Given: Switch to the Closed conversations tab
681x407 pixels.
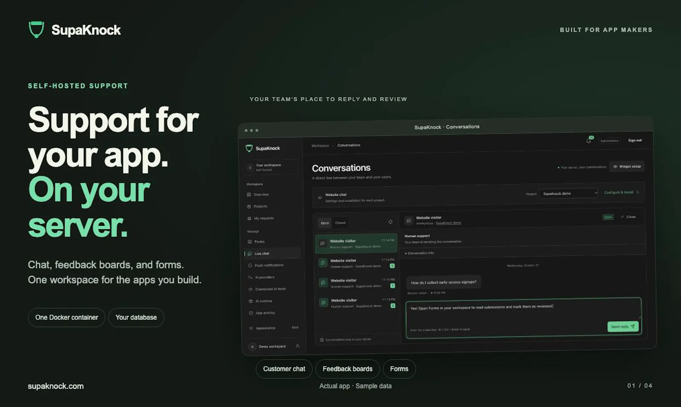Looking at the screenshot, I should 340,222.
